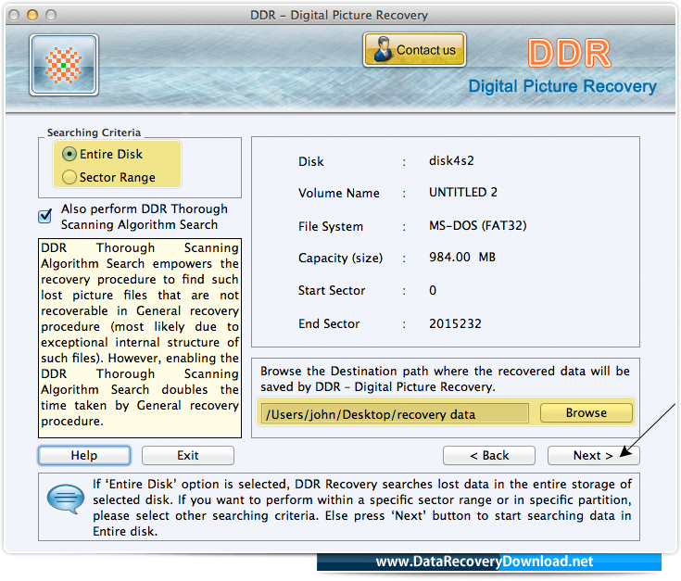
Task: Toggle the DDR Thorough Scanning Algorithm checkbox
Action: pyautogui.click(x=44, y=216)
